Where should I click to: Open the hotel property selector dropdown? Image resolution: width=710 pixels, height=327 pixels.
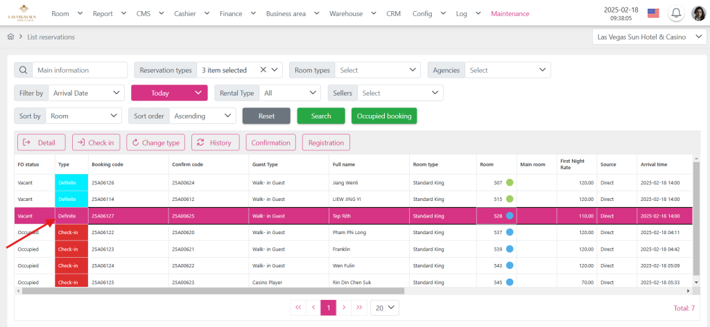(x=649, y=37)
